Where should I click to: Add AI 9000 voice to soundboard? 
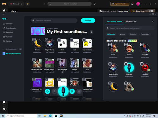coord(142,64)
